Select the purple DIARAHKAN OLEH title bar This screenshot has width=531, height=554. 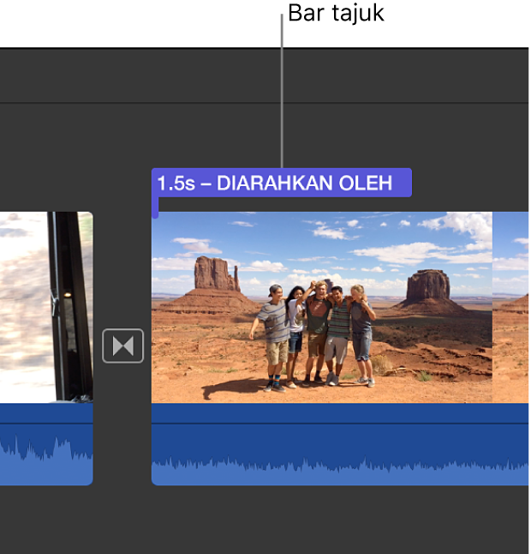tap(282, 183)
